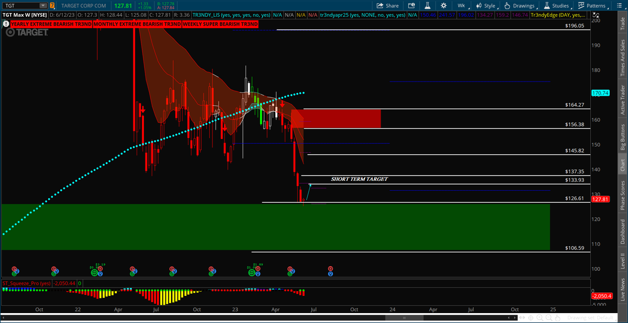Image resolution: width=628 pixels, height=323 pixels.
Task: Open chart settings gear icon
Action: [443, 5]
